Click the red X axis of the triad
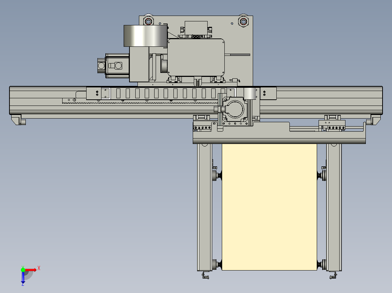This screenshot has height=293, width=392. [31, 270]
